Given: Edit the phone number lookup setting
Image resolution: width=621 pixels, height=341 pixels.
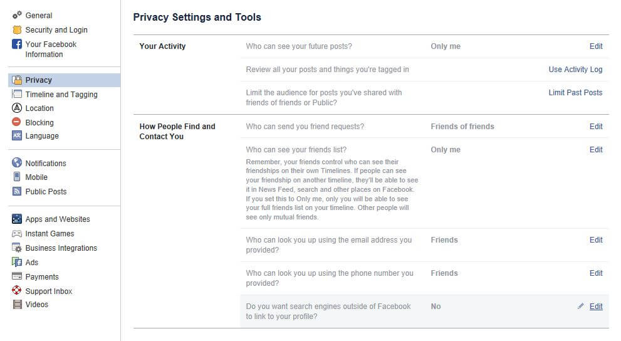Looking at the screenshot, I should pos(596,273).
